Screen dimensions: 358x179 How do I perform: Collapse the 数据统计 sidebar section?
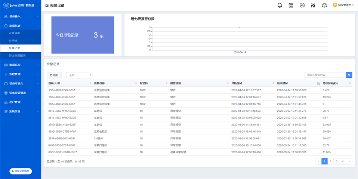pyautogui.click(x=21, y=26)
